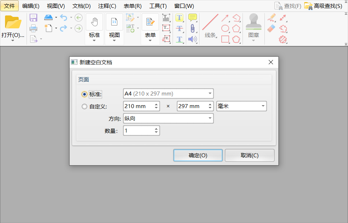The width and height of the screenshot is (348, 223).
Task: Go to previous view with green left arrow
Action: tap(79, 18)
